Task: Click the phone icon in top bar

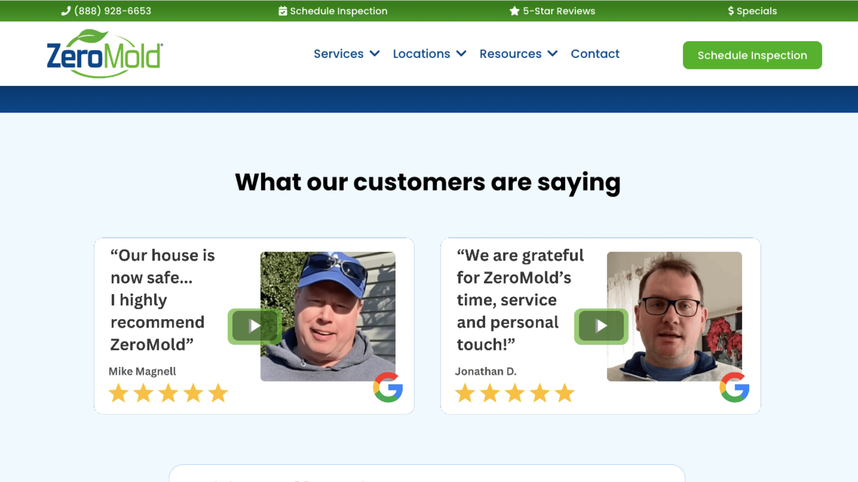Action: [66, 11]
